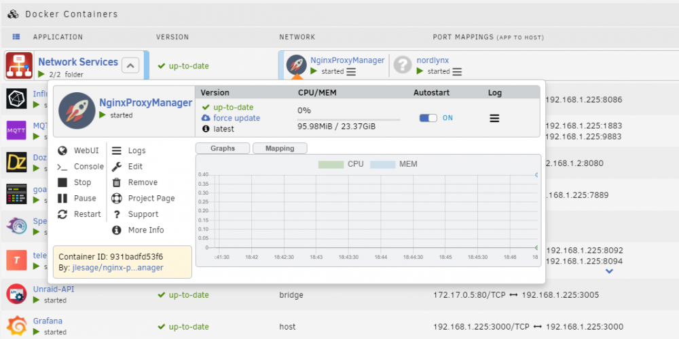Screen dimensions: 679x339
Task: Click the Container ID text
Action: [x=111, y=256]
